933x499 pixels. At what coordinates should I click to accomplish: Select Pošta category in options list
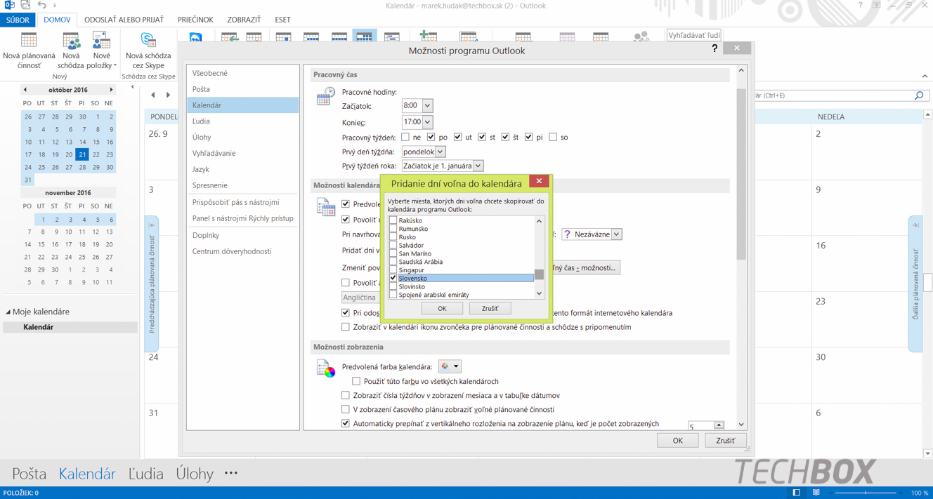243,89
